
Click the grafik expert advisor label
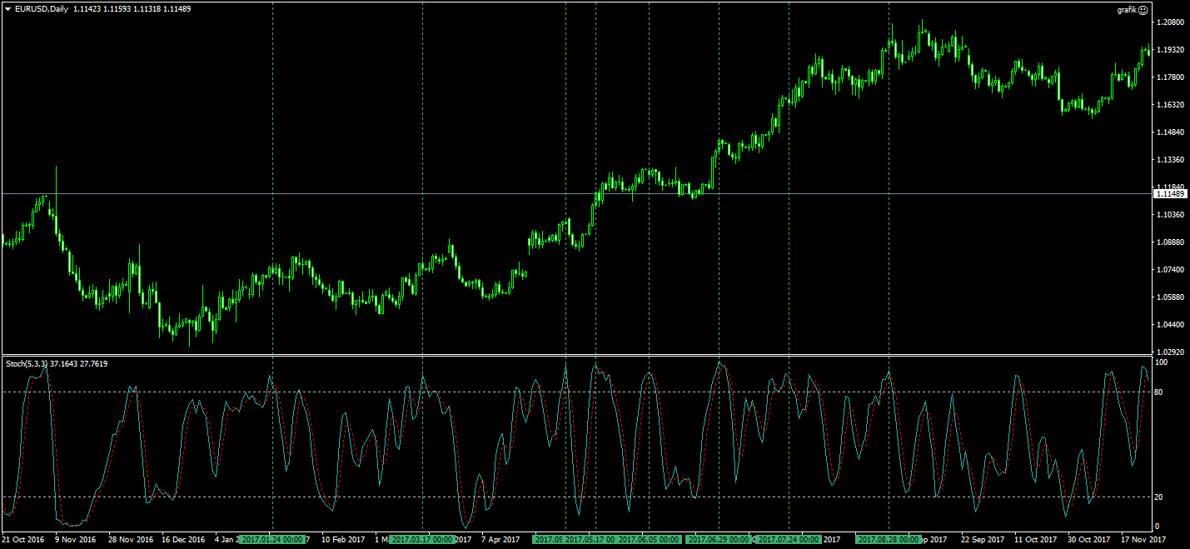1126,10
